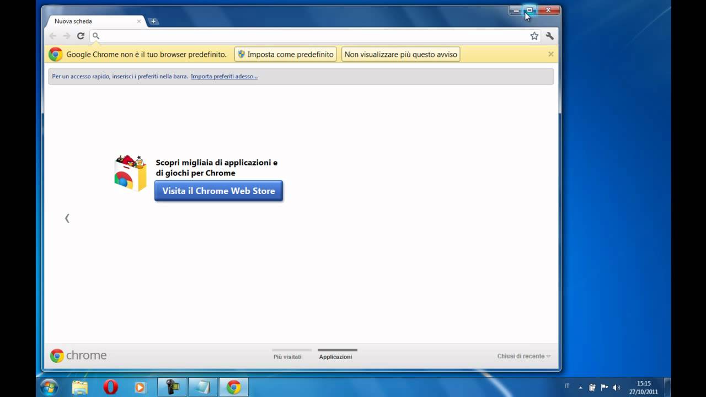The width and height of the screenshot is (706, 397).
Task: Close the Nuova scheda tab
Action: tap(139, 21)
